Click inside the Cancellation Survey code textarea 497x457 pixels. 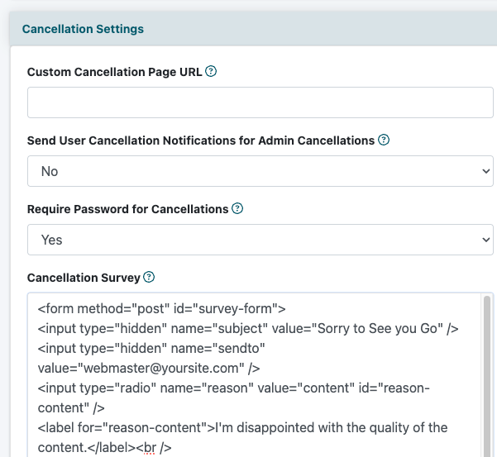tap(254, 375)
